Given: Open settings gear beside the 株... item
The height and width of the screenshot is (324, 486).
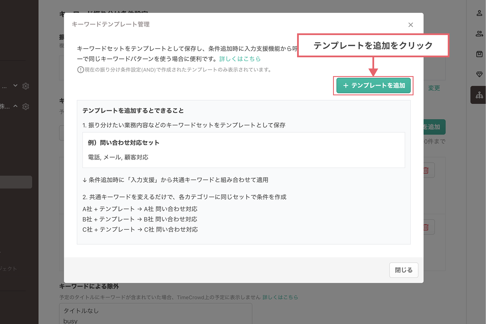Looking at the screenshot, I should click(x=26, y=106).
